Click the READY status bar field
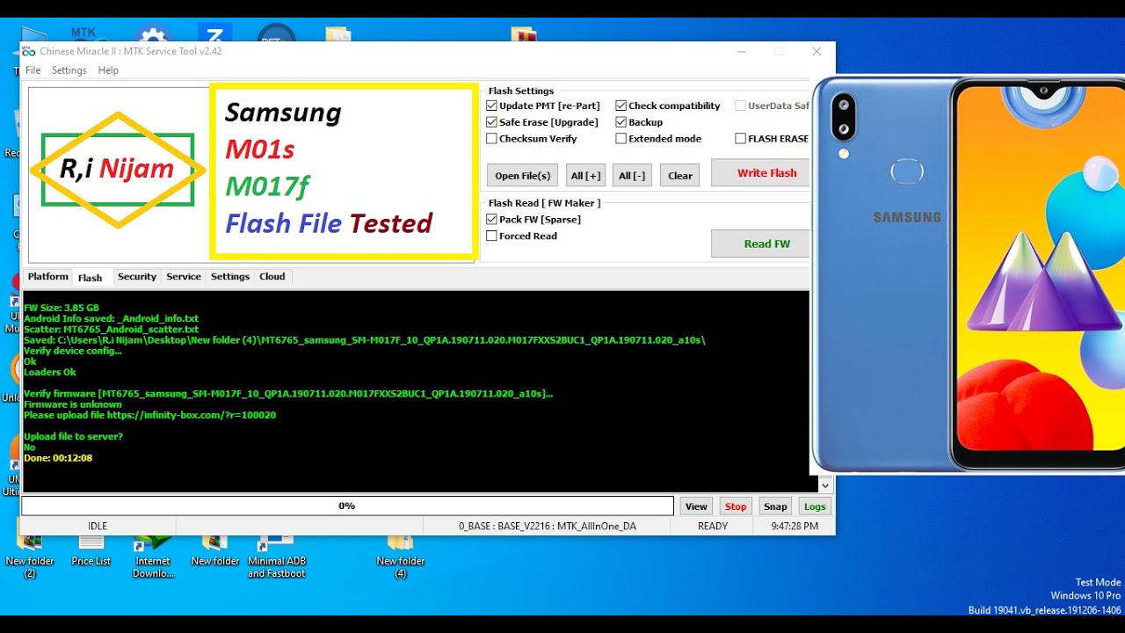Viewport: 1125px width, 633px height. (x=713, y=526)
